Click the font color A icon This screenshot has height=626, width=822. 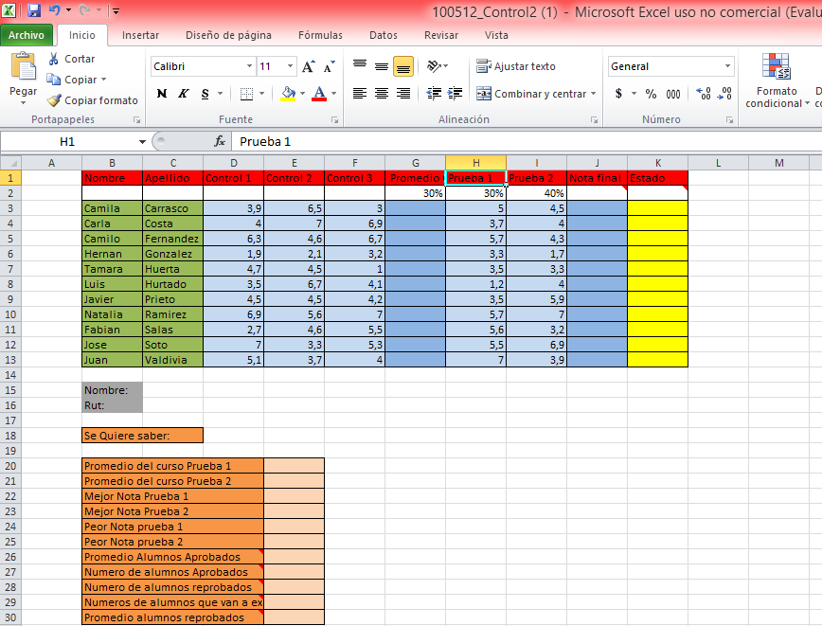pos(319,94)
